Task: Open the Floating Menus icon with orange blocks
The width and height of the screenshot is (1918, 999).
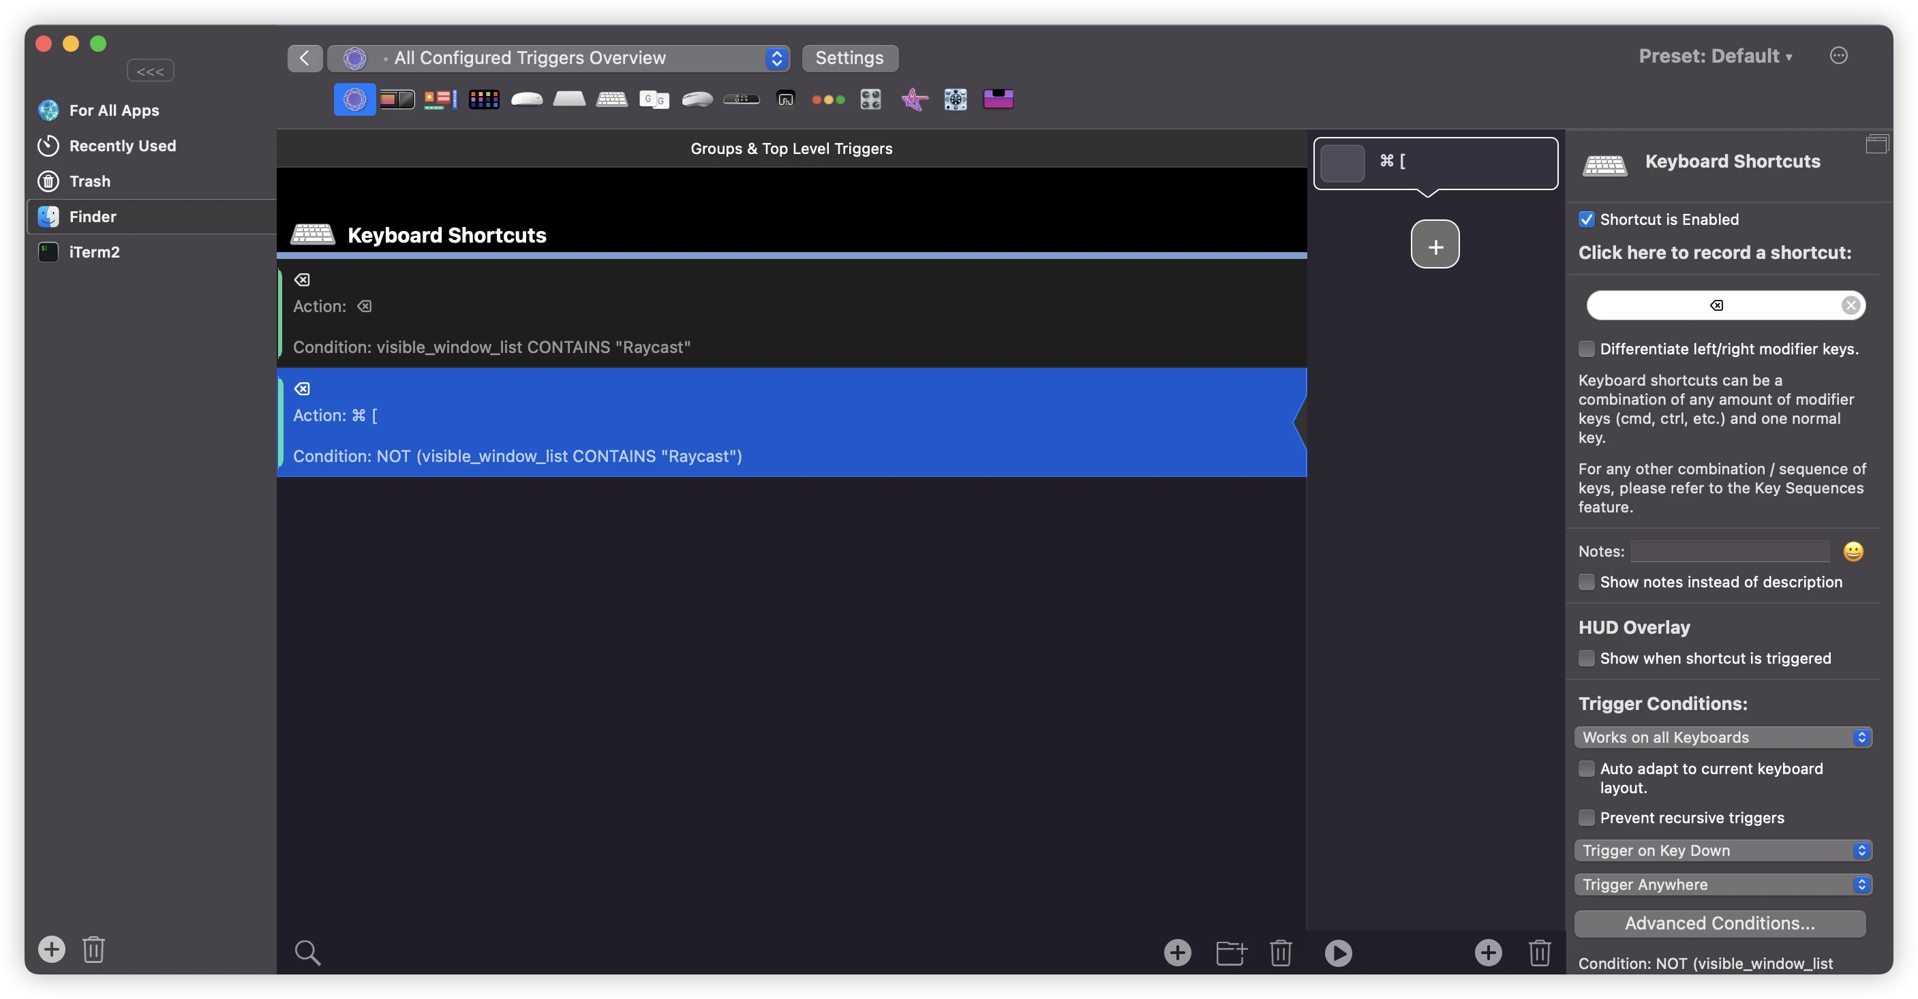Action: 440,99
